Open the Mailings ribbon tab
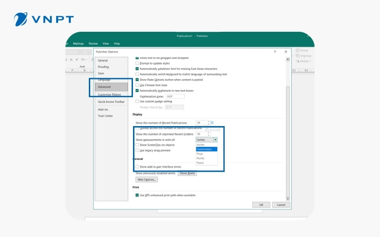This screenshot has height=237, width=380. (x=78, y=44)
